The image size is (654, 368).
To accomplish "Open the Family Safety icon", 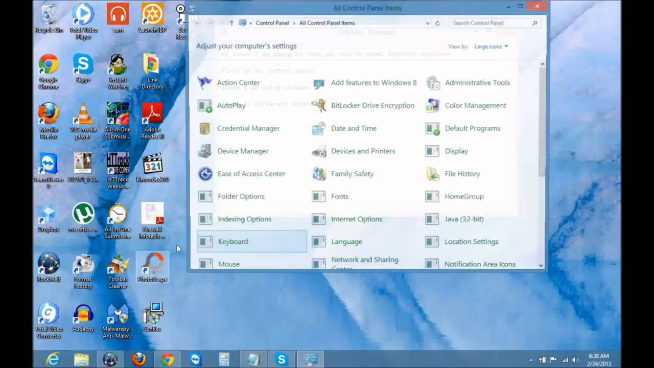I will 319,174.
